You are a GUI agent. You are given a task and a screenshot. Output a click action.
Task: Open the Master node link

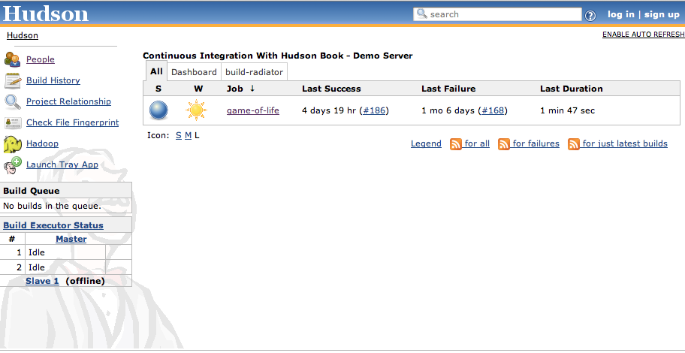tap(71, 239)
